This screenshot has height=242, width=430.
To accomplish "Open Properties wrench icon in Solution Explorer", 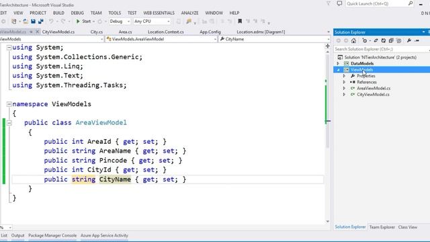I will pyautogui.click(x=409, y=40).
